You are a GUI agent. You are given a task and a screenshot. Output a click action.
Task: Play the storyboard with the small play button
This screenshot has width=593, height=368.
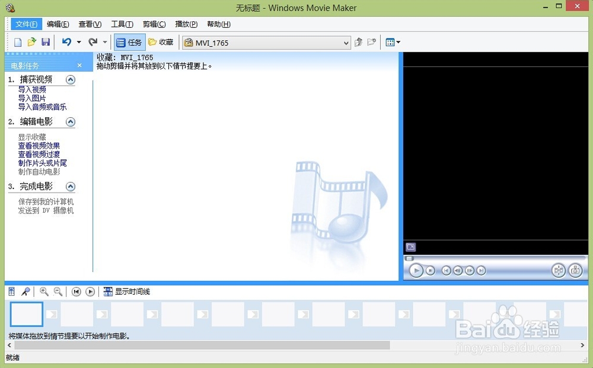[x=90, y=292]
